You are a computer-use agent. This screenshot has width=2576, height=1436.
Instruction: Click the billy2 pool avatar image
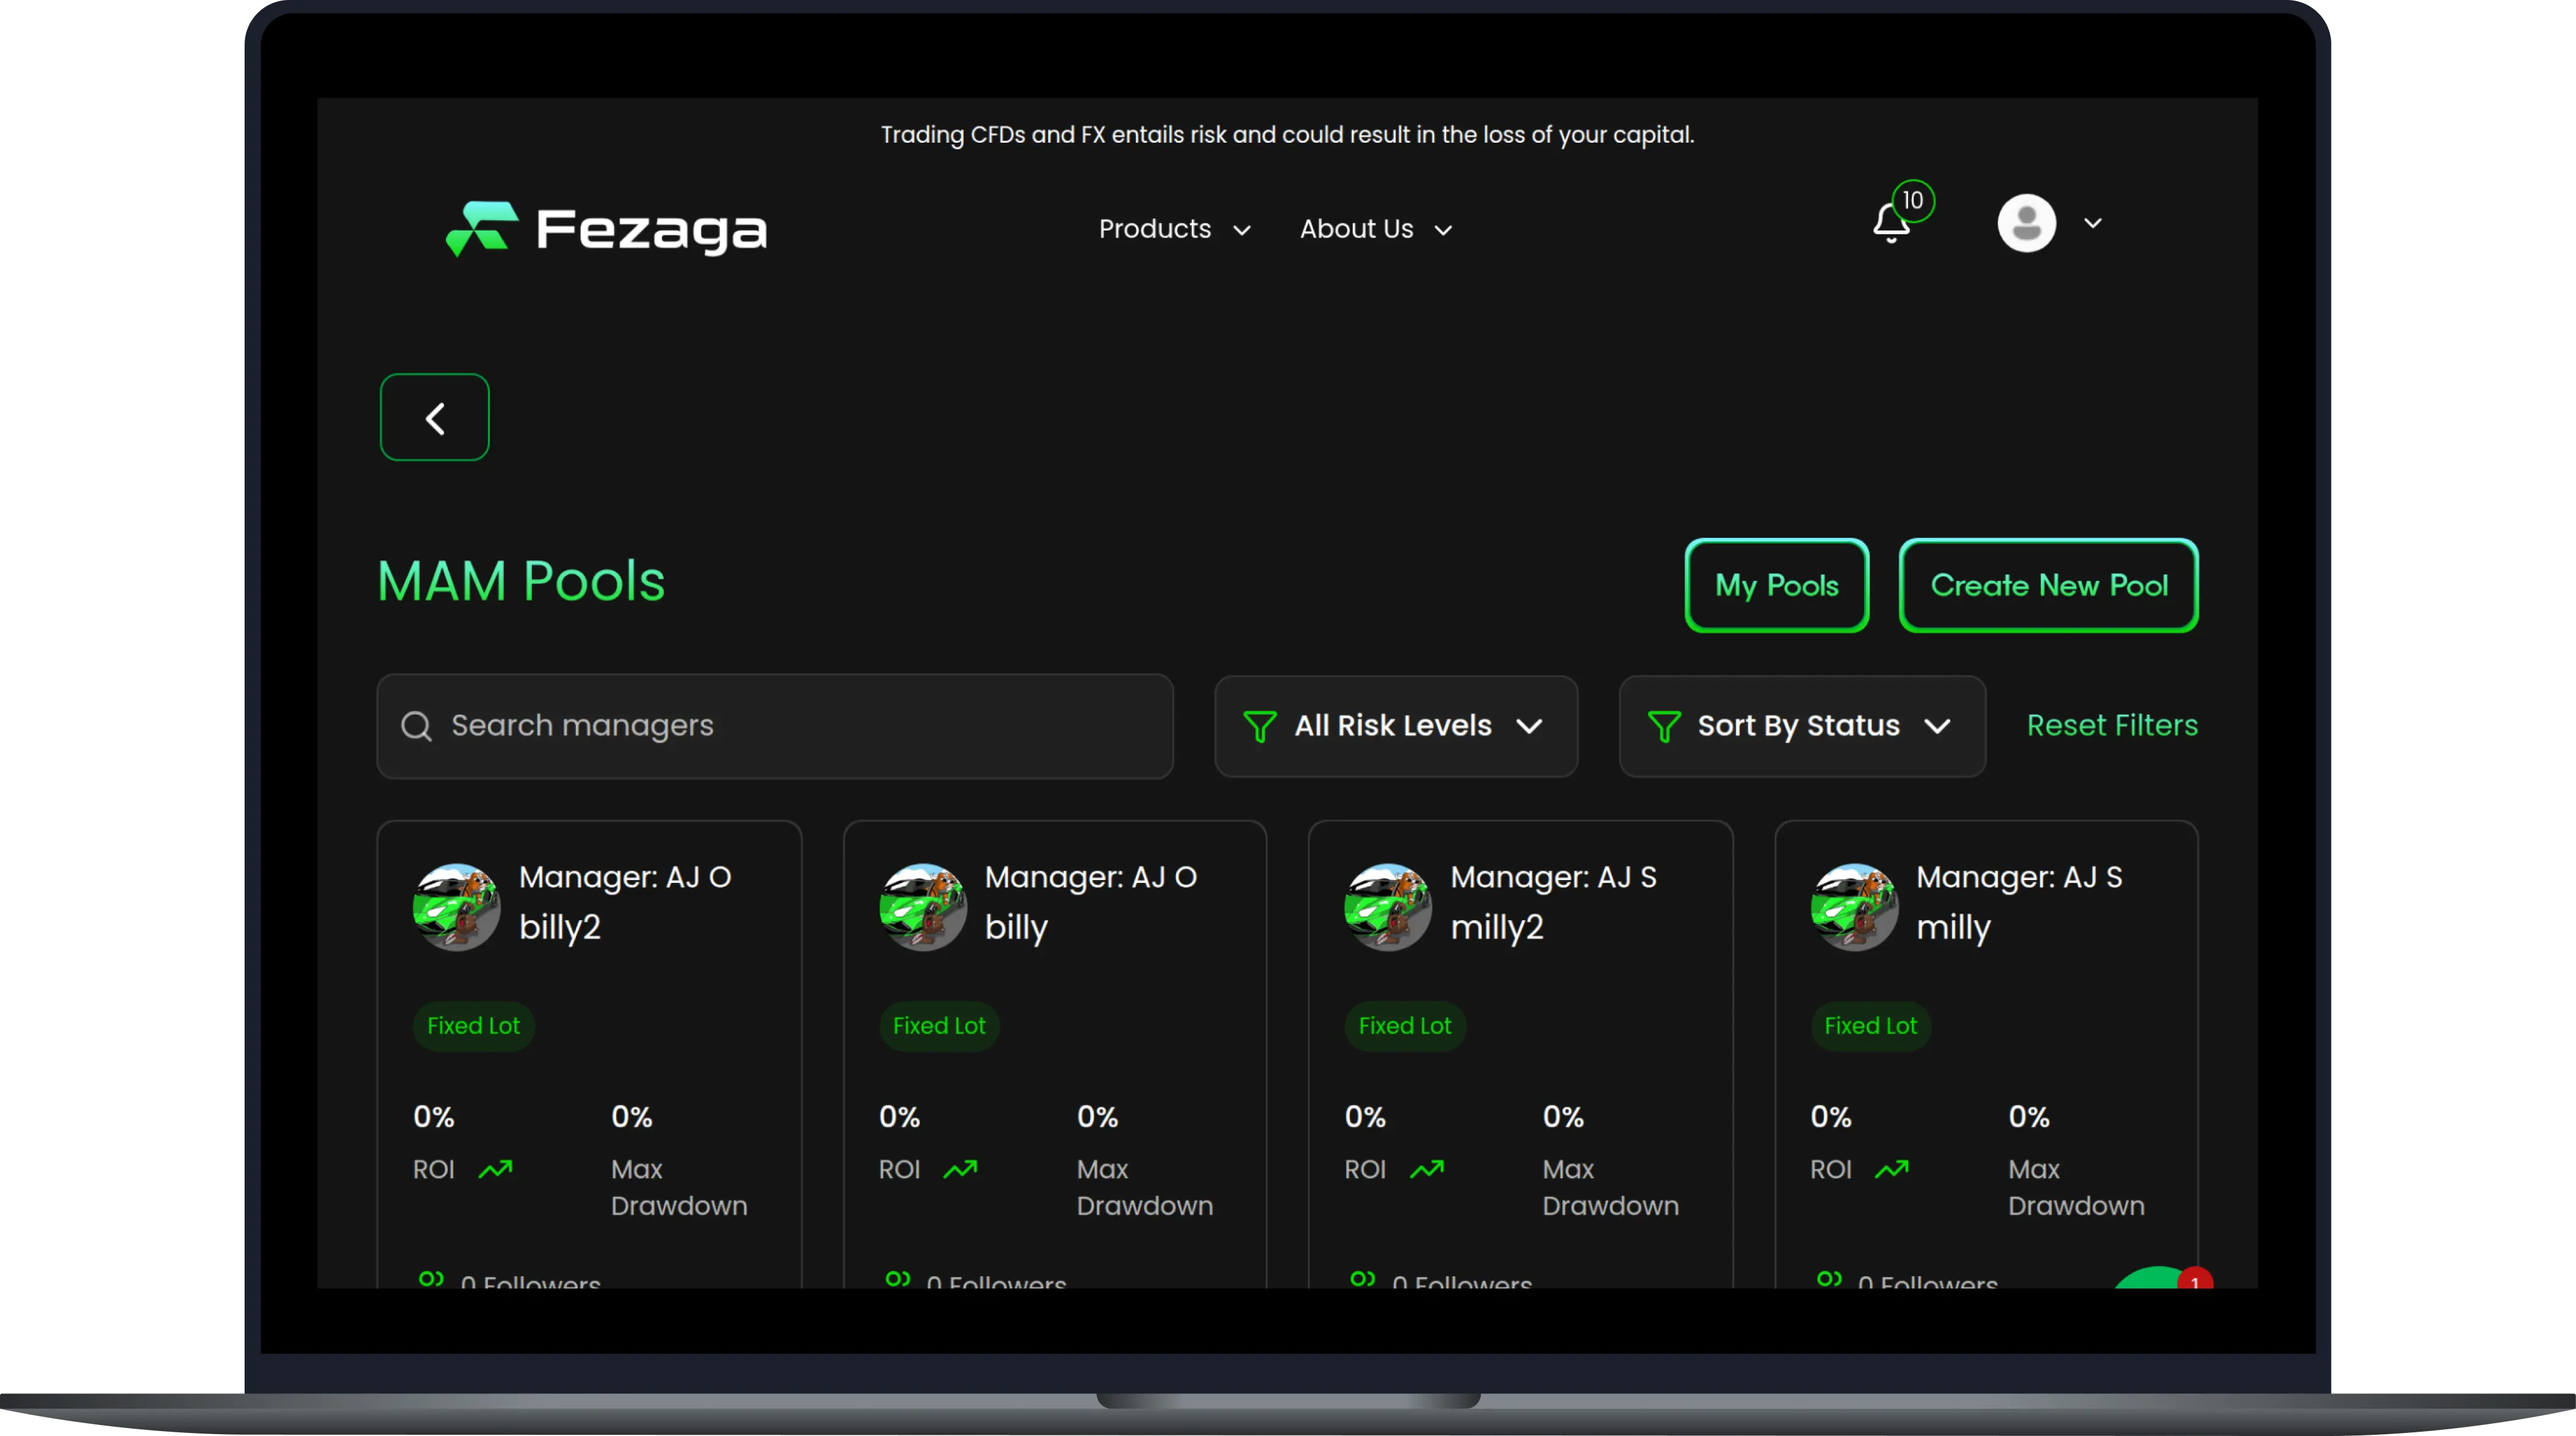(457, 906)
